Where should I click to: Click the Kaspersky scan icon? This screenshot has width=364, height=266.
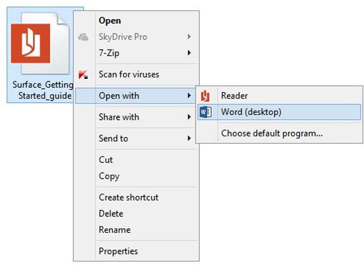(83, 75)
